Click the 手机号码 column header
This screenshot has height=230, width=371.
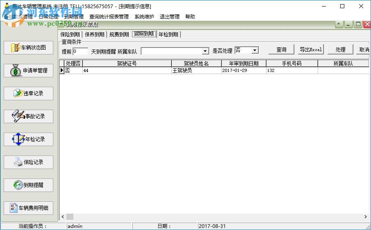[x=292, y=63]
